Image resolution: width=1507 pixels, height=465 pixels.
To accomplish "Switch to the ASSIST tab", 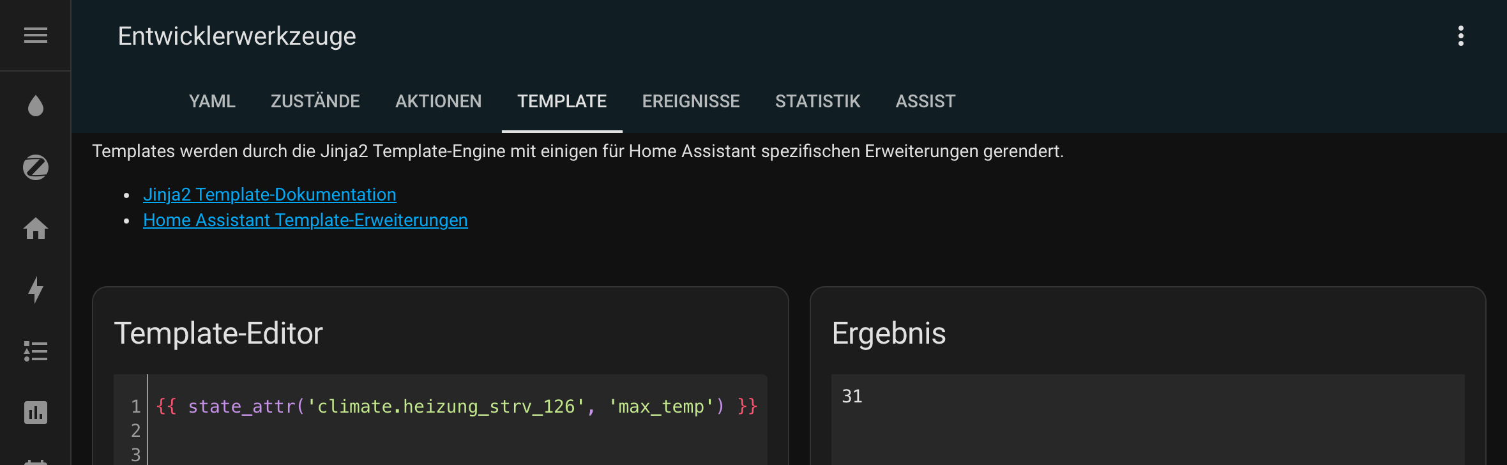I will tap(926, 102).
